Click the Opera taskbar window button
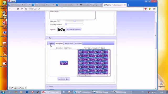Screen dimensions: 168x94 (51, 92)
